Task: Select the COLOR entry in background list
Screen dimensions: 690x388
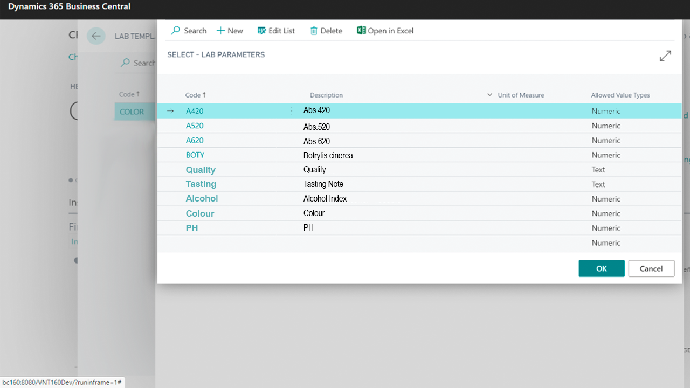Action: [132, 112]
